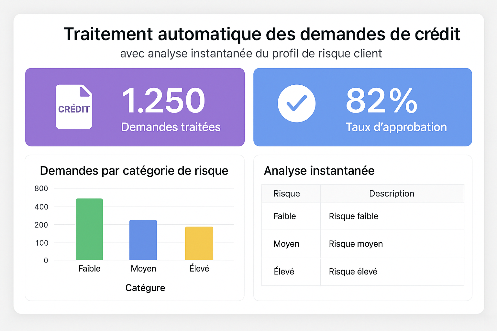
Task: Select the Faible row in table
Action: (285, 216)
